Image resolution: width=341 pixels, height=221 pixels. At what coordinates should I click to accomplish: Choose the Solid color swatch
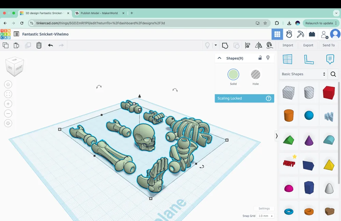click(233, 74)
